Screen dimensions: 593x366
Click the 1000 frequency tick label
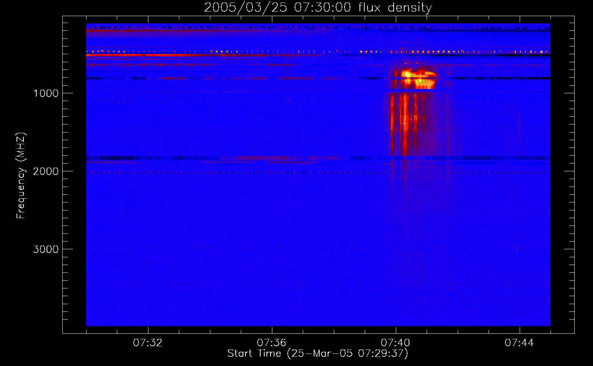click(x=46, y=93)
